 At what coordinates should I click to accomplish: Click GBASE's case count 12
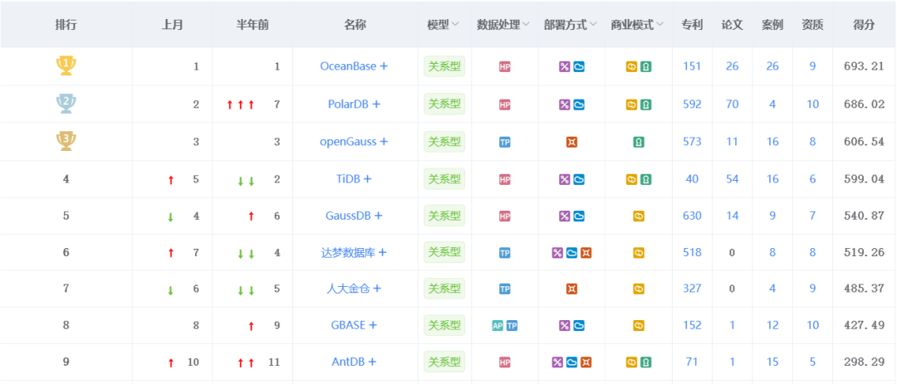(x=772, y=326)
